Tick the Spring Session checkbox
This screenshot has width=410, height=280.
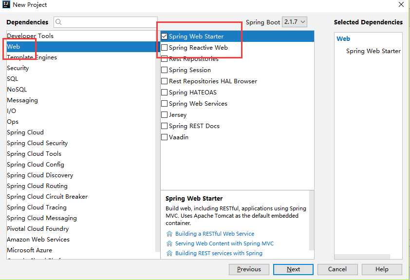164,70
